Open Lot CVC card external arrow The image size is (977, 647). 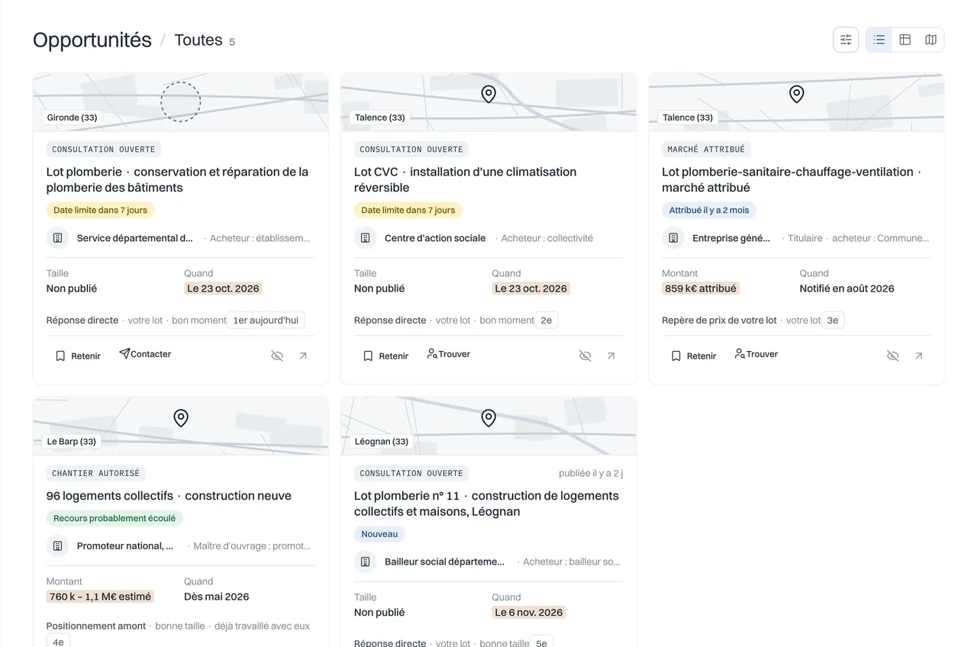pyautogui.click(x=611, y=356)
